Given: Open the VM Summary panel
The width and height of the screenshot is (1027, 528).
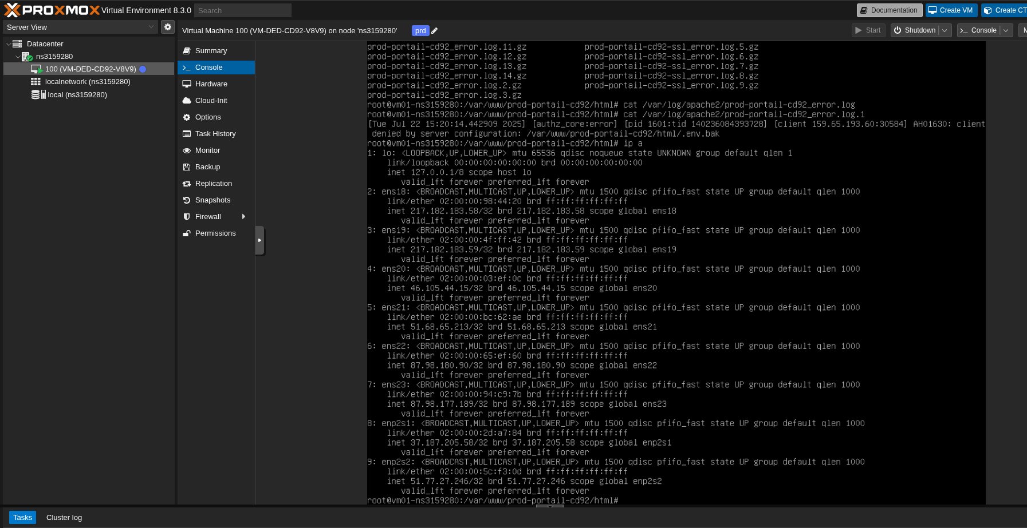Looking at the screenshot, I should coord(210,50).
